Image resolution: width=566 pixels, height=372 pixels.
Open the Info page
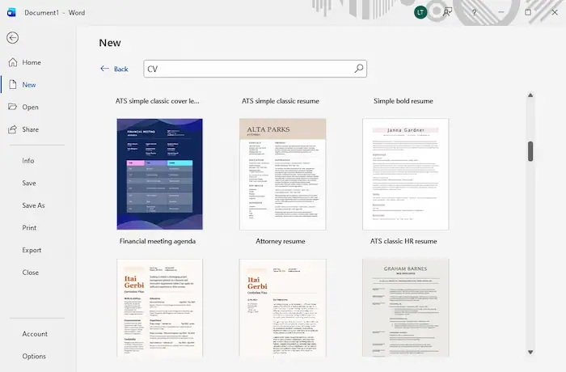click(28, 160)
